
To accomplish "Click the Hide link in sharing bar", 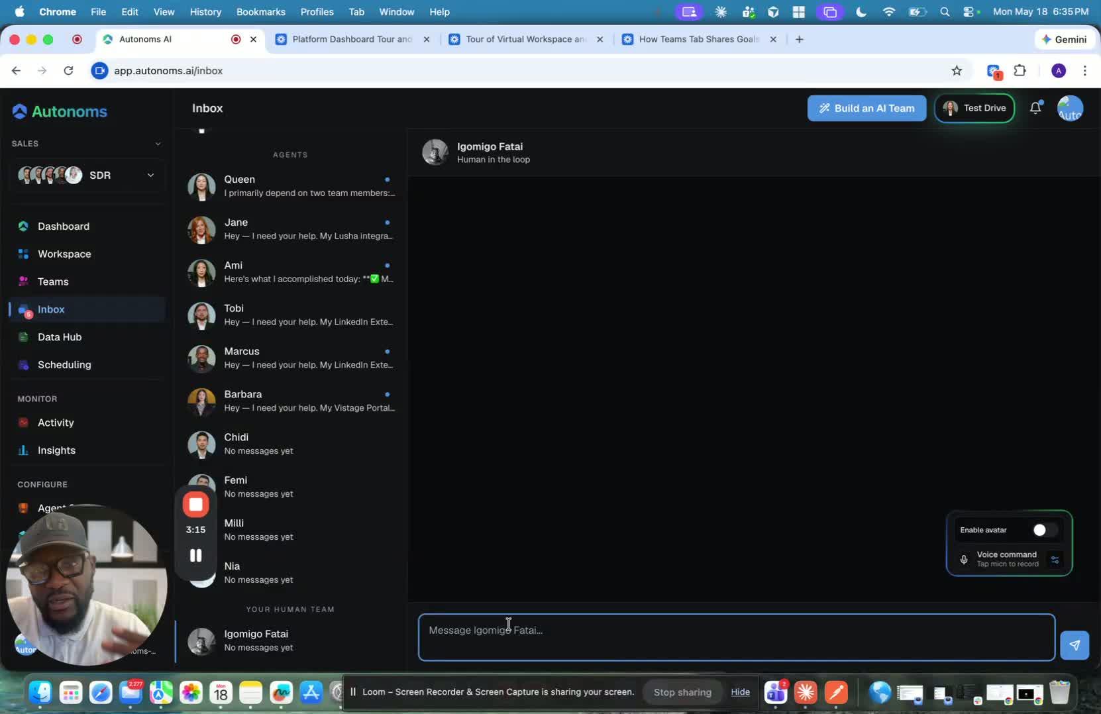I will 740,692.
